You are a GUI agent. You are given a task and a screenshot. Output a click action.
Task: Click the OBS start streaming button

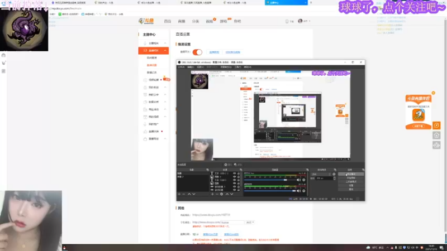click(351, 174)
